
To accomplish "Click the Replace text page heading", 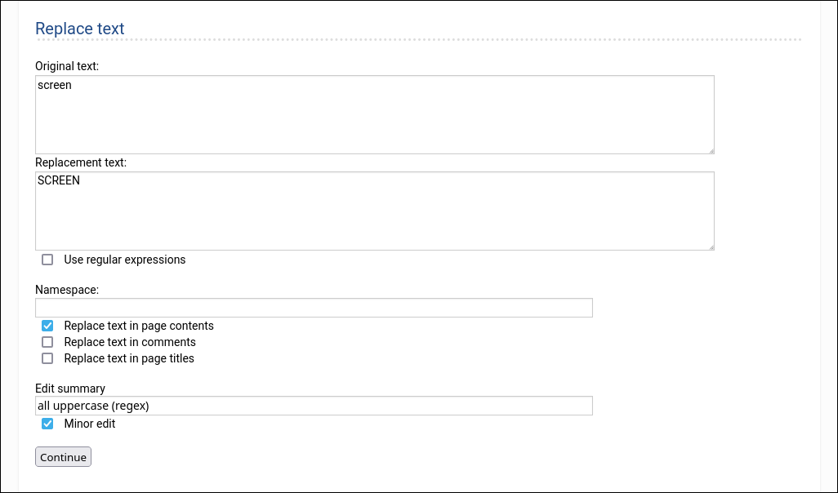I will [79, 29].
